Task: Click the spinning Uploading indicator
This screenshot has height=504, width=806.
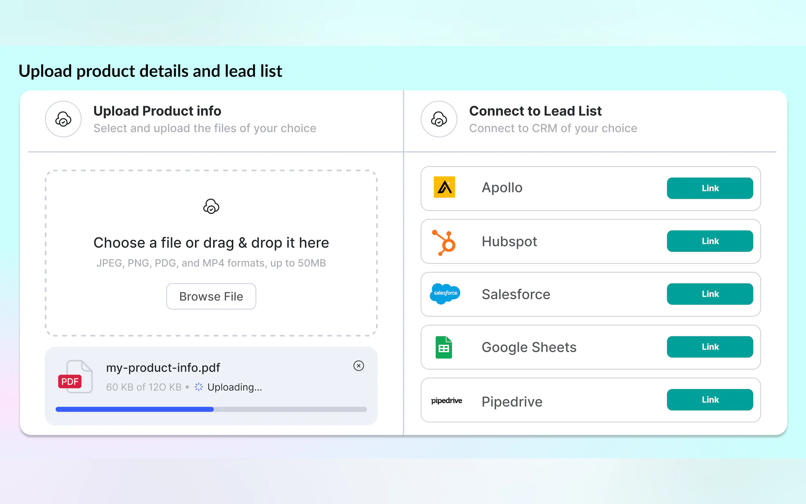Action: [x=199, y=387]
